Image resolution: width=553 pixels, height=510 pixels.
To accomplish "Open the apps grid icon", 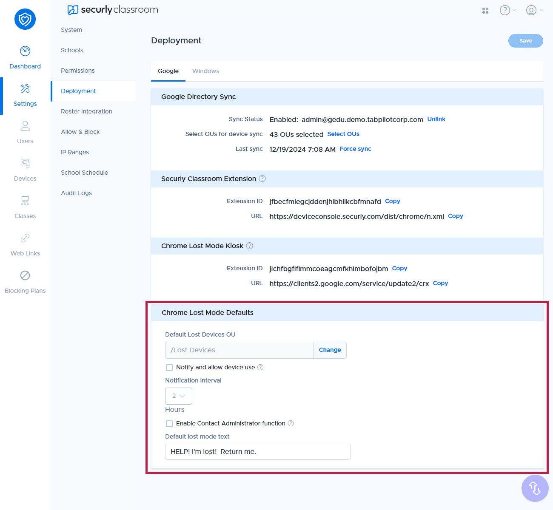I will [x=485, y=11].
